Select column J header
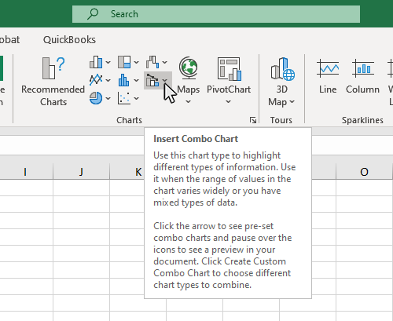The width and height of the screenshot is (393, 321). click(x=81, y=172)
